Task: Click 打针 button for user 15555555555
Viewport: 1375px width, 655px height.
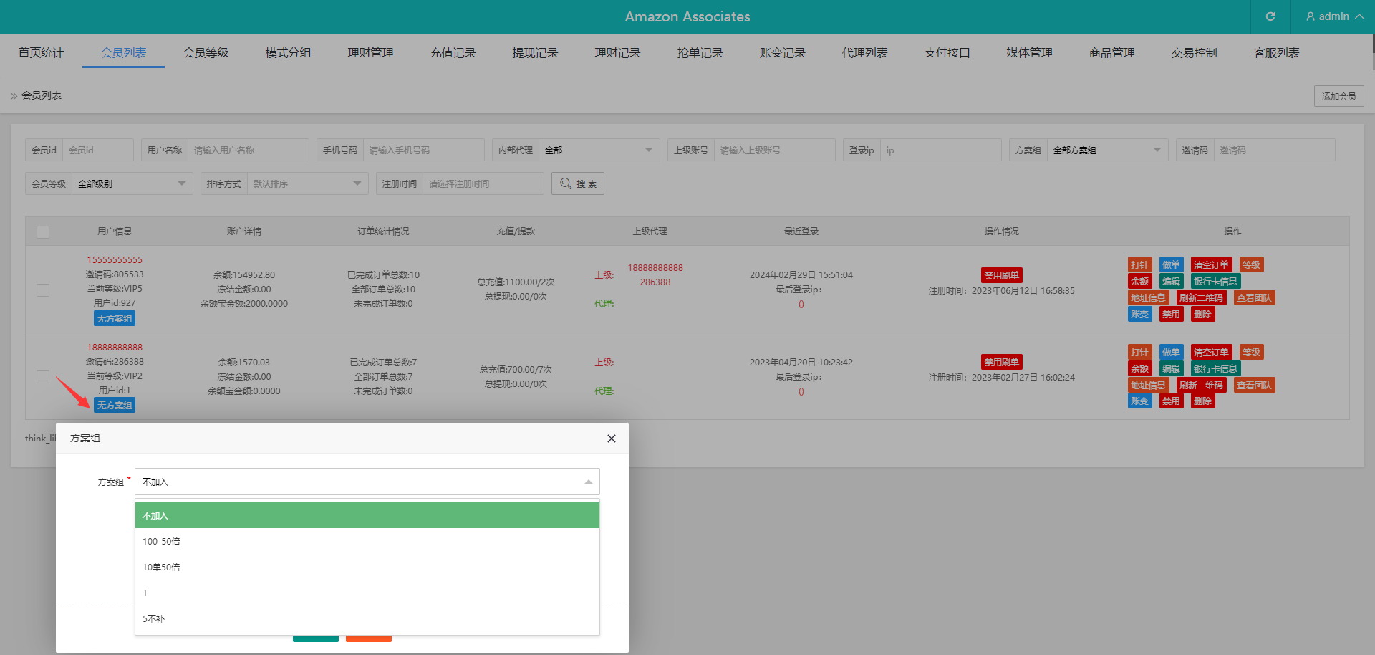Action: pyautogui.click(x=1139, y=264)
